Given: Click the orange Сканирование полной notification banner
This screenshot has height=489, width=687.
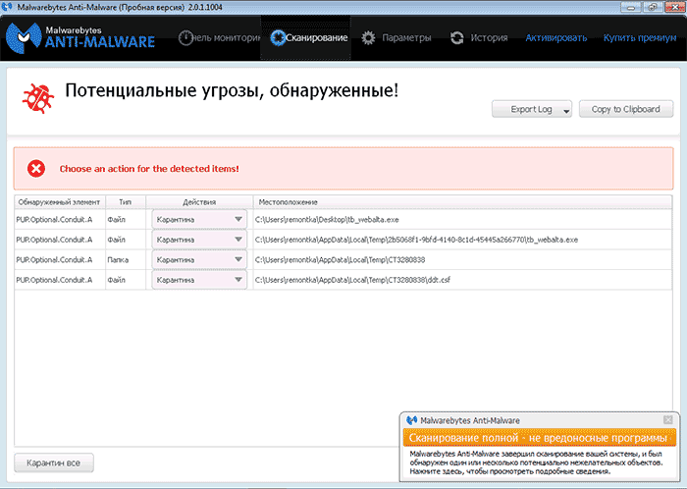Looking at the screenshot, I should (540, 438).
